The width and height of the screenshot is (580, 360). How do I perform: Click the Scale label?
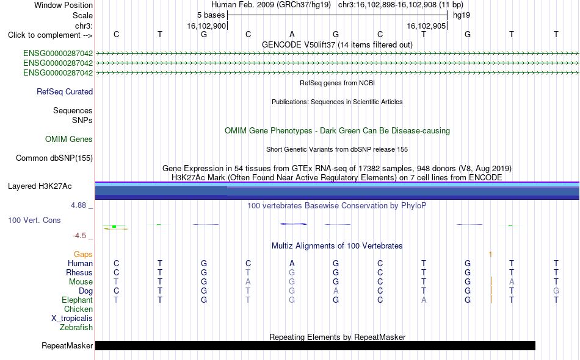pyautogui.click(x=82, y=15)
